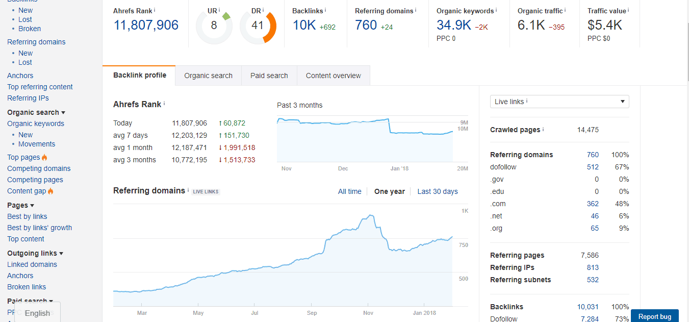Open Competing pages link

(x=35, y=180)
